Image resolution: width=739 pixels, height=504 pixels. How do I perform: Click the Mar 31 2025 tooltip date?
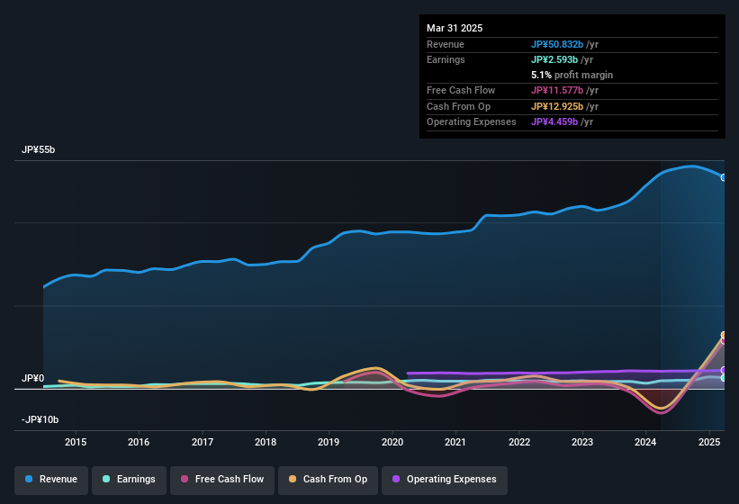455,28
